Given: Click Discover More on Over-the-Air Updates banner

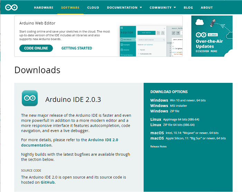Looking at the screenshot, I should [x=206, y=51].
